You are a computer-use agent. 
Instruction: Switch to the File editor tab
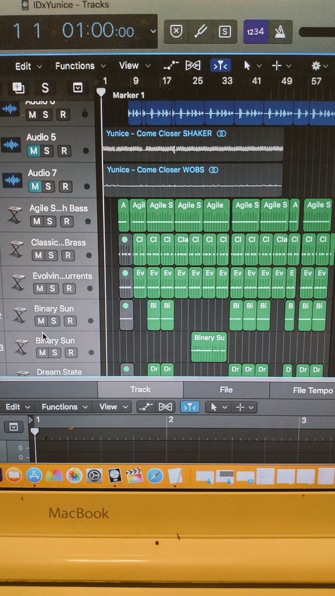tap(226, 389)
